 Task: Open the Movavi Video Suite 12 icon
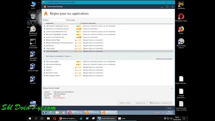[x=181, y=43]
